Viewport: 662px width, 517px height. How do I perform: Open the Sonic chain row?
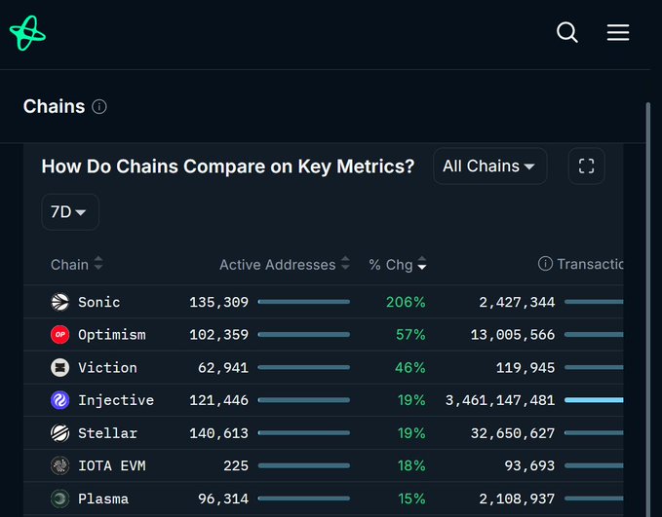click(324, 302)
